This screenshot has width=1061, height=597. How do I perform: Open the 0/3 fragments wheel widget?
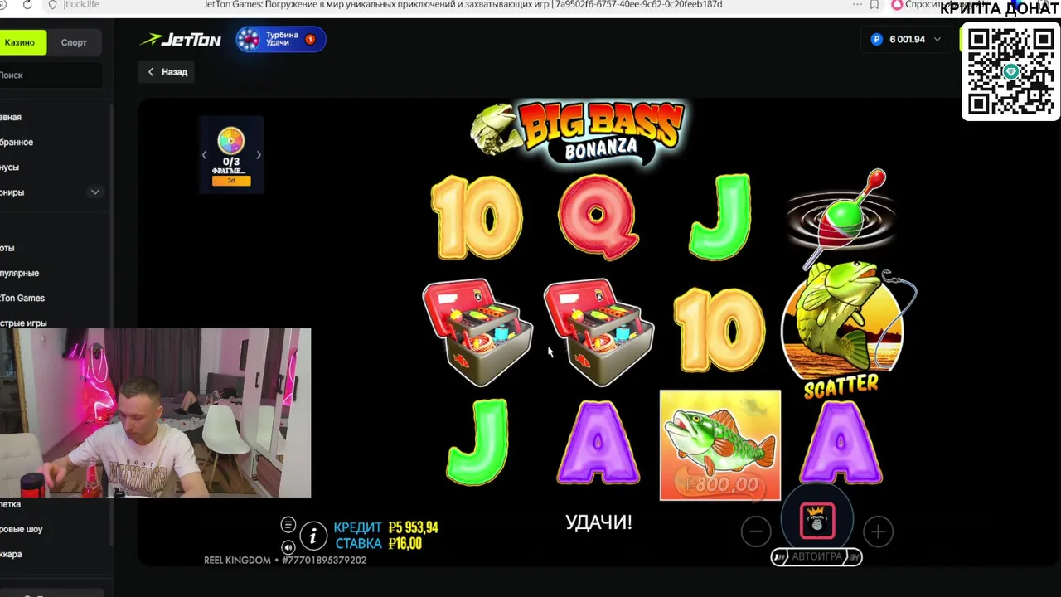click(x=231, y=156)
